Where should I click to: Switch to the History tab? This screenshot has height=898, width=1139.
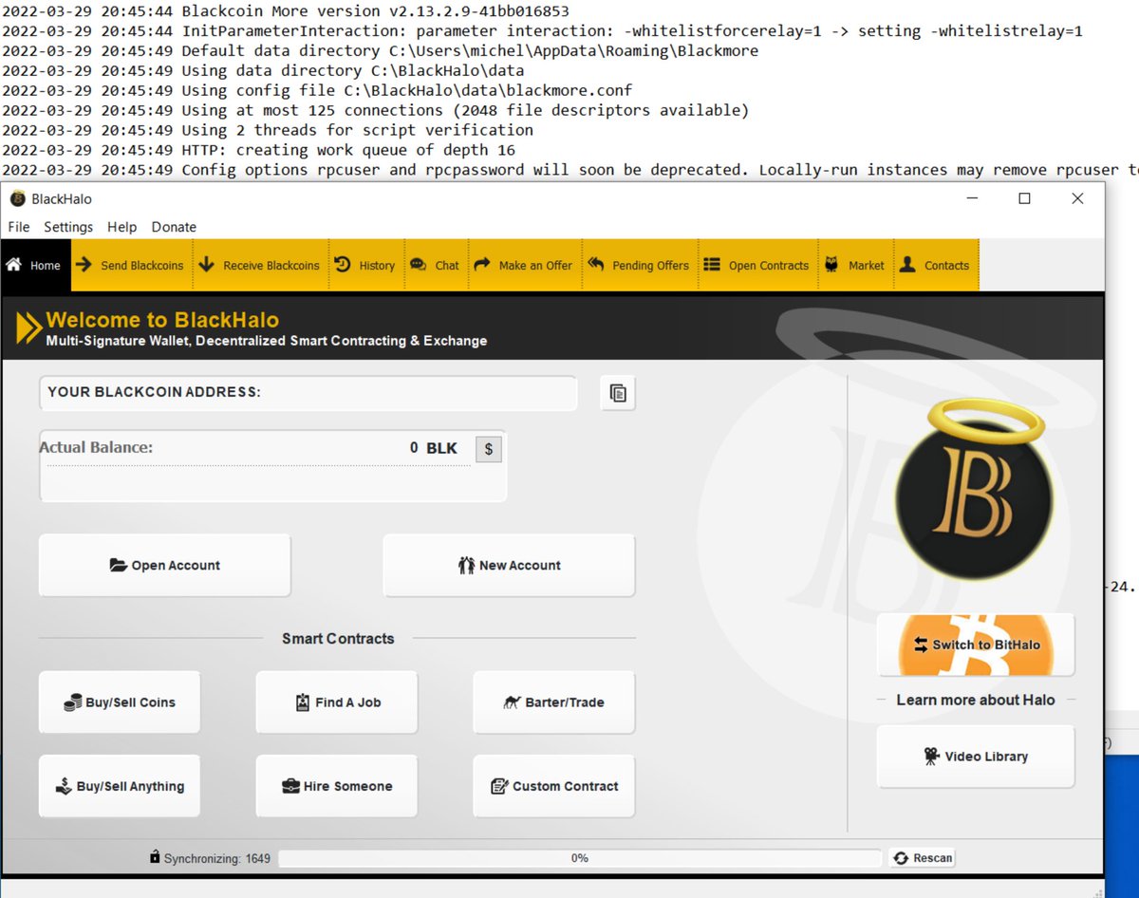coord(365,266)
